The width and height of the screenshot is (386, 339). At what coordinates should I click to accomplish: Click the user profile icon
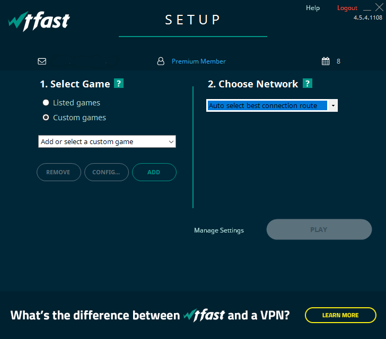coord(161,61)
